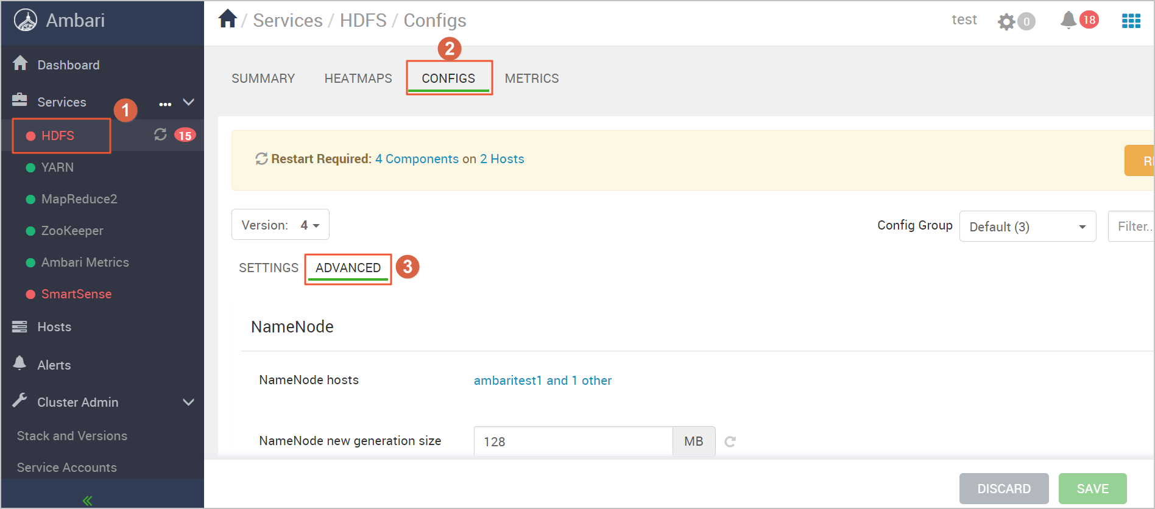Switch to the METRICS tab
The height and width of the screenshot is (509, 1155).
pos(532,79)
